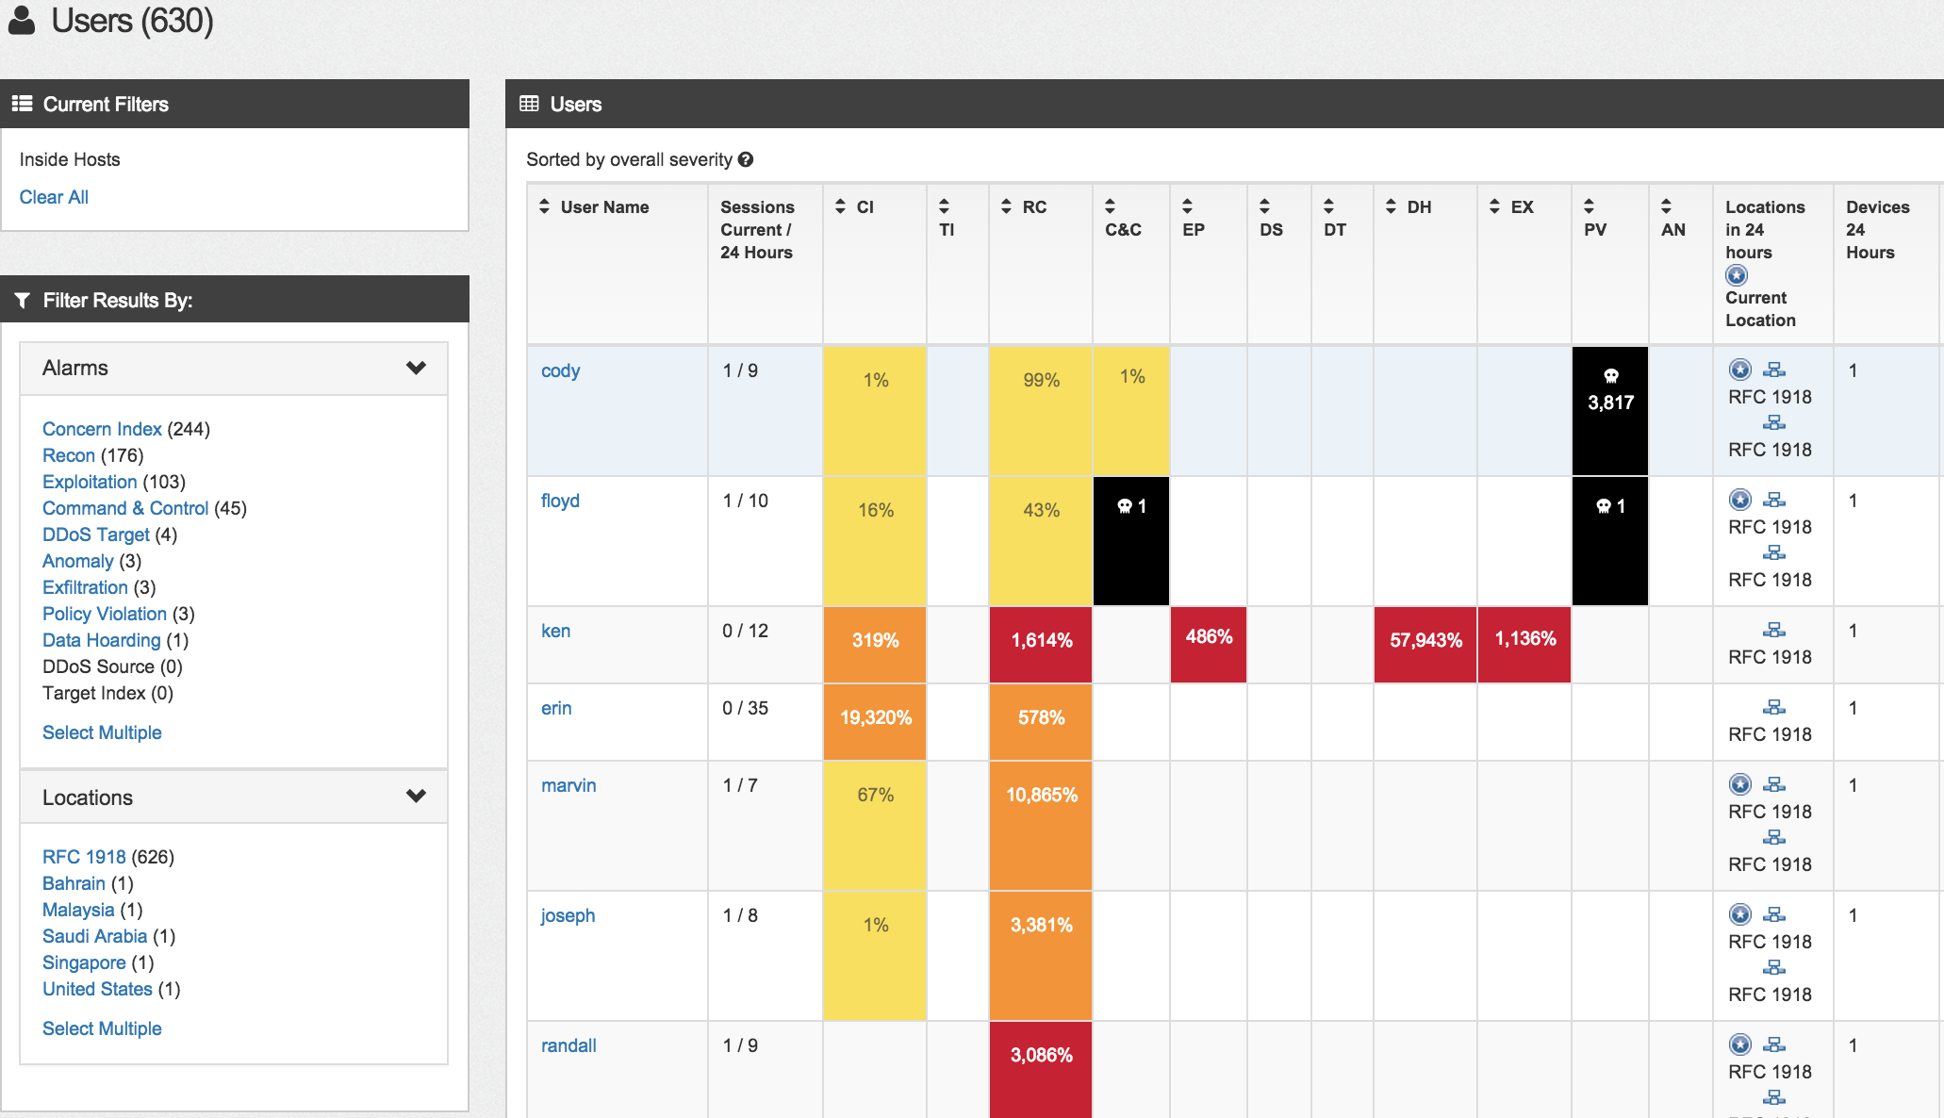Click the help icon beside sorted by severity

[746, 160]
